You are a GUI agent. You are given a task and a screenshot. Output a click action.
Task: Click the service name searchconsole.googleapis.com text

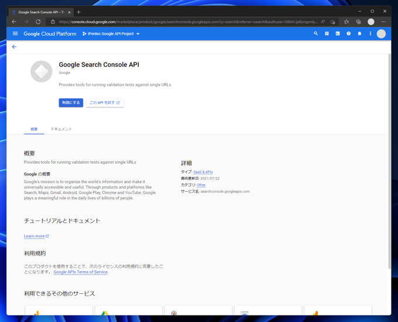(x=225, y=192)
